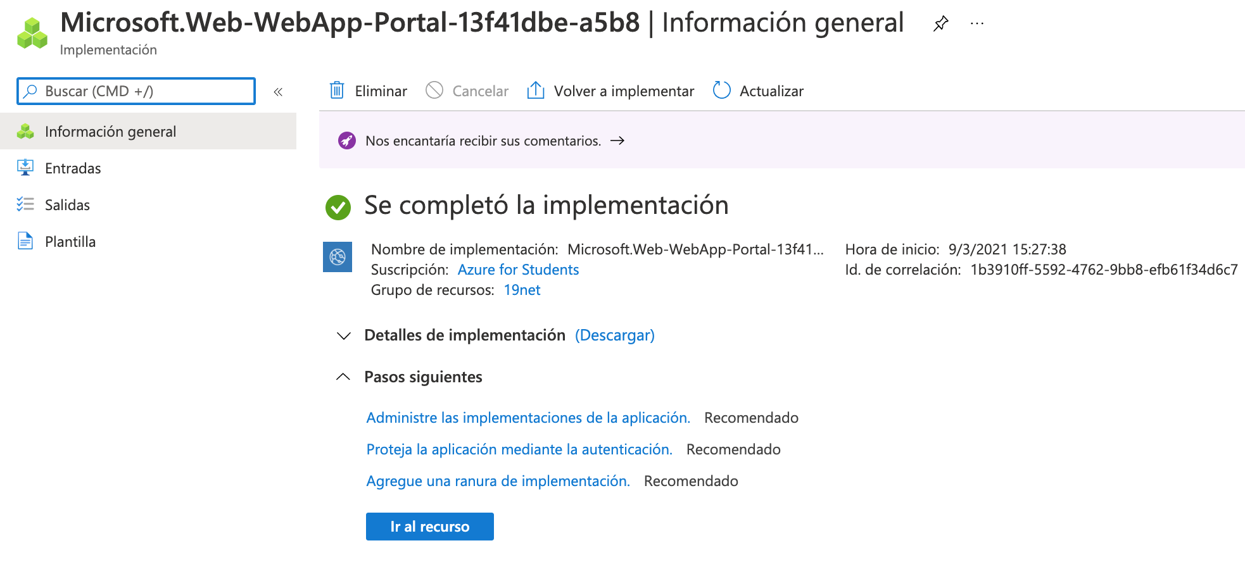Click the page title Microsoft.Web-WebApp-Portal-13f41dbe-a5b8
1245x562 pixels.
click(350, 23)
